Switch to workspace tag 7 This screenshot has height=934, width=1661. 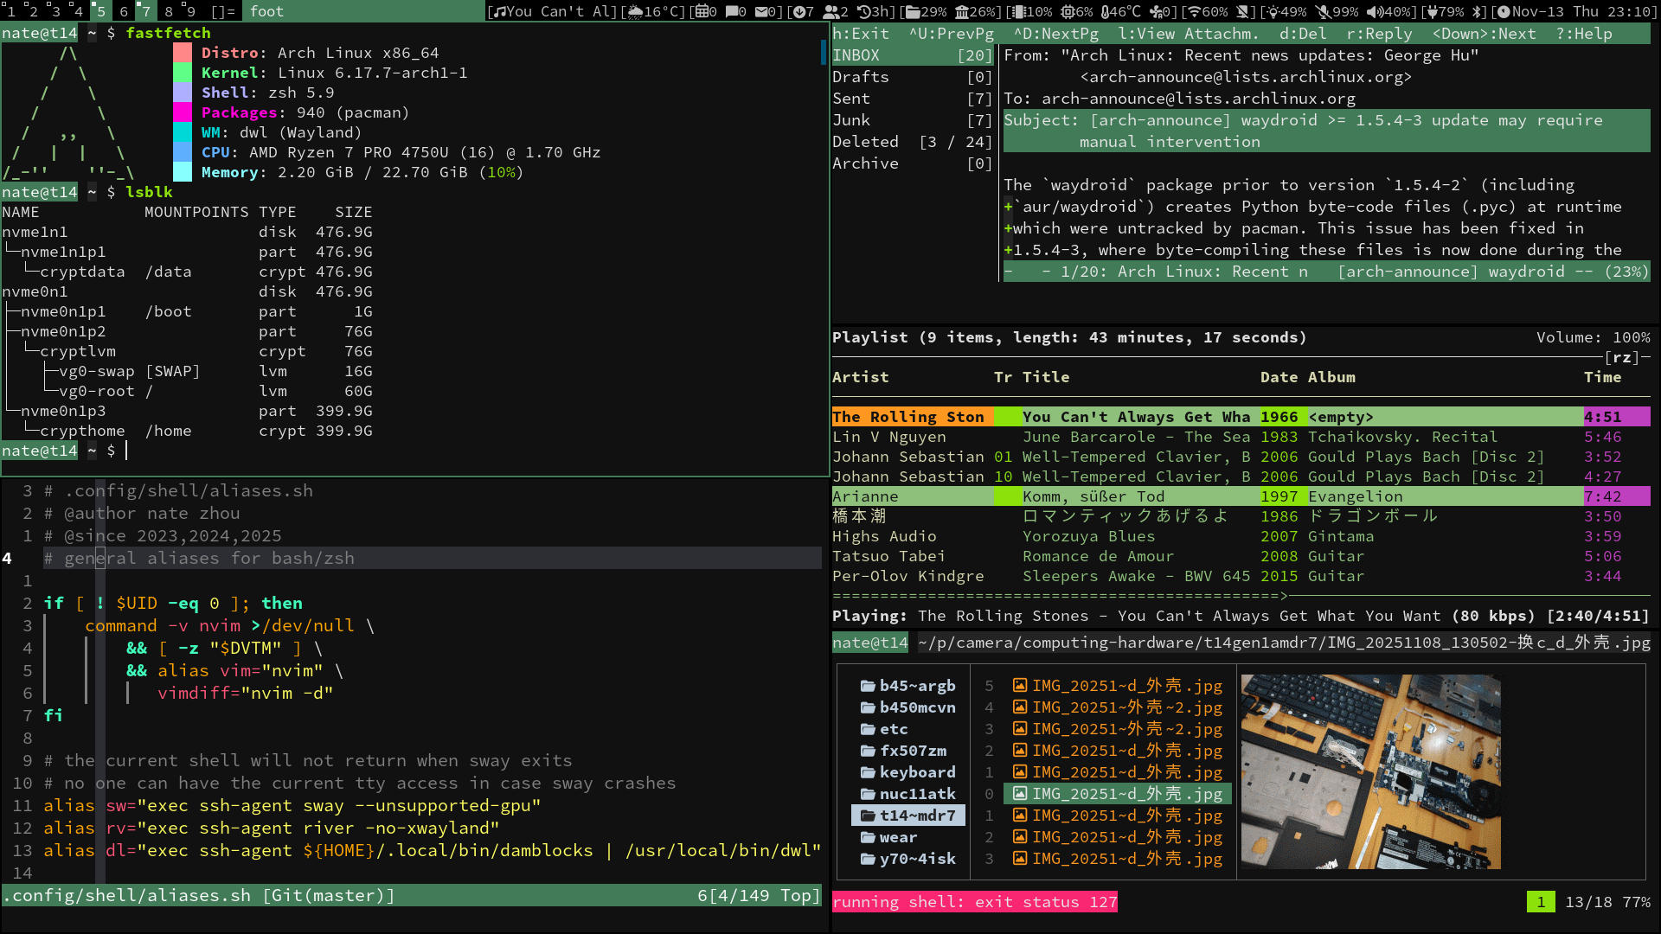tap(144, 11)
